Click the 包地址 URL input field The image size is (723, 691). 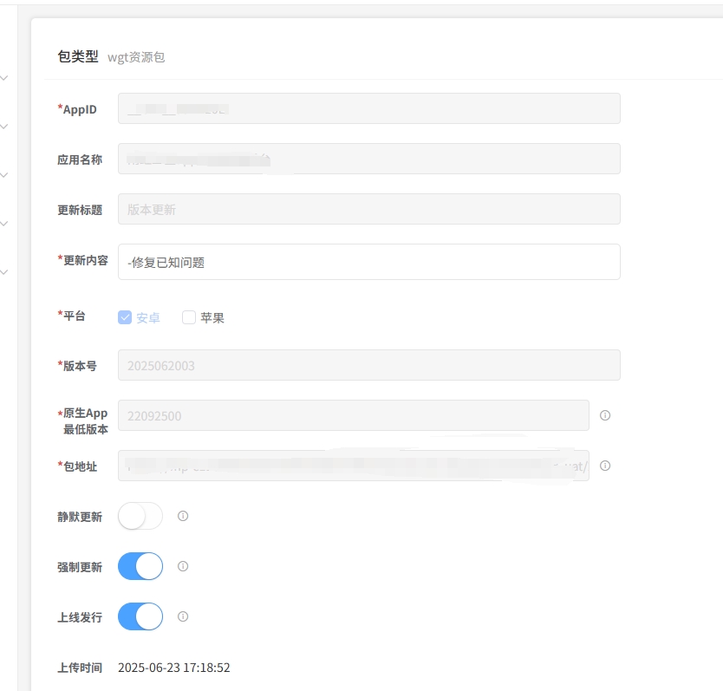(x=353, y=466)
